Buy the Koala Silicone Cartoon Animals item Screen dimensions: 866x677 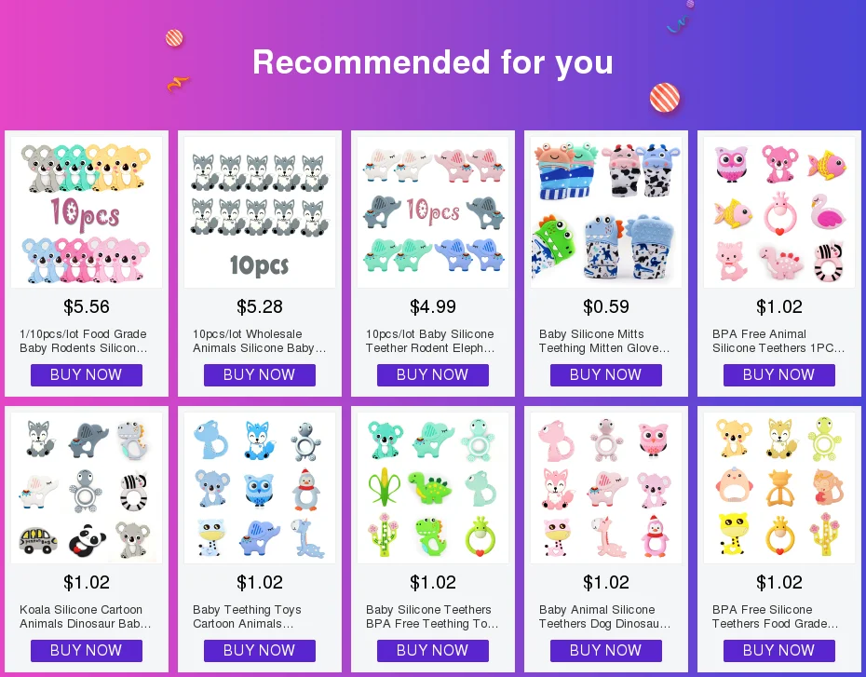click(87, 651)
